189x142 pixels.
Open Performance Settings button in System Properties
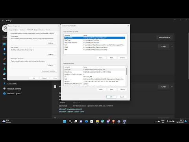click(x=51, y=43)
